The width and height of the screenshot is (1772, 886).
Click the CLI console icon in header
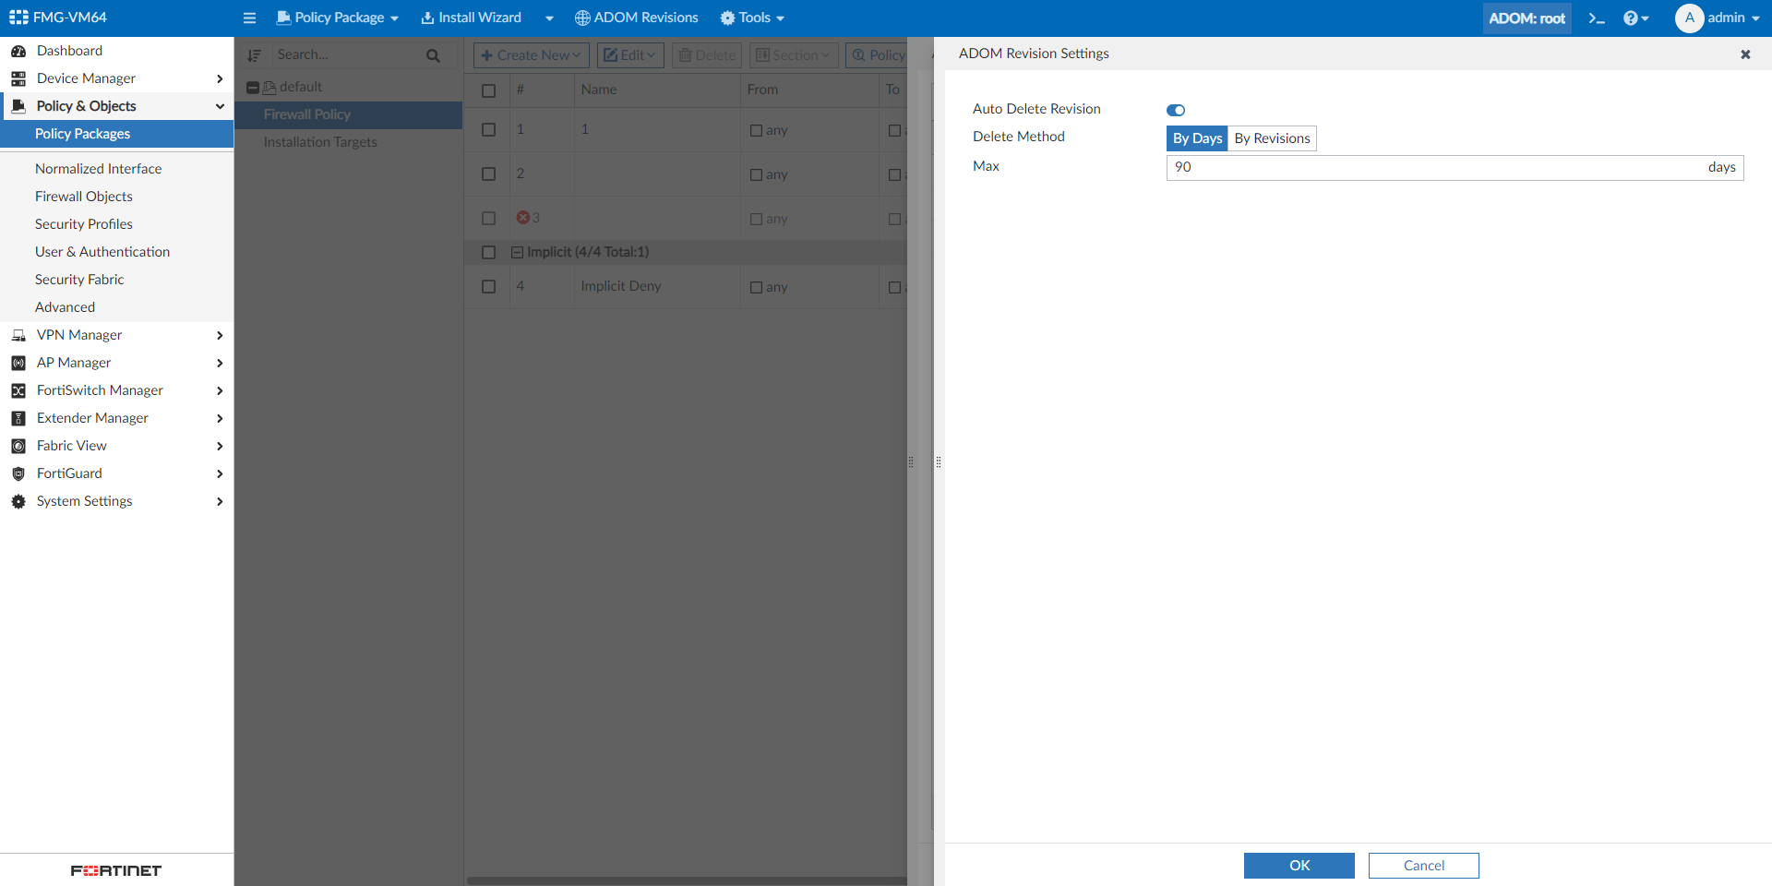click(x=1597, y=18)
